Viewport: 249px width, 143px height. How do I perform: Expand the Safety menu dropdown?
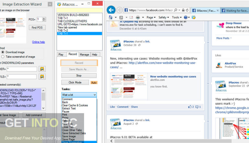coord(163,17)
